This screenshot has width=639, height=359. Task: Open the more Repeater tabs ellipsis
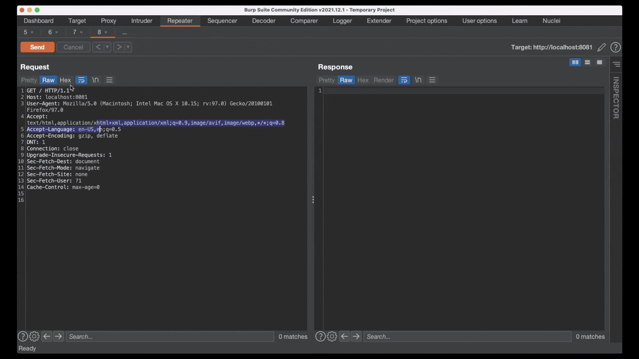124,33
